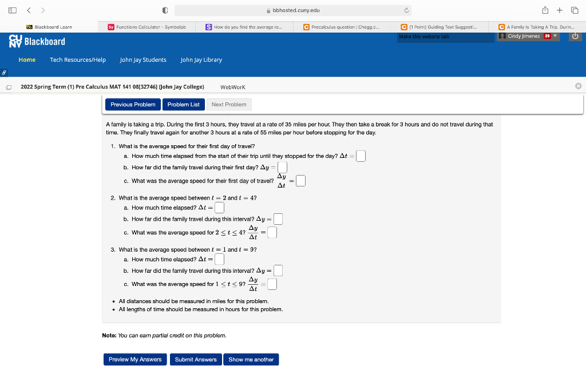Click the course menu icon beside course title
The image size is (586, 366).
point(9,87)
